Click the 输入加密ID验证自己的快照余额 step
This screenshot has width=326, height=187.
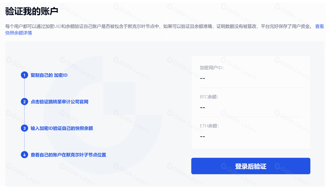click(x=62, y=128)
